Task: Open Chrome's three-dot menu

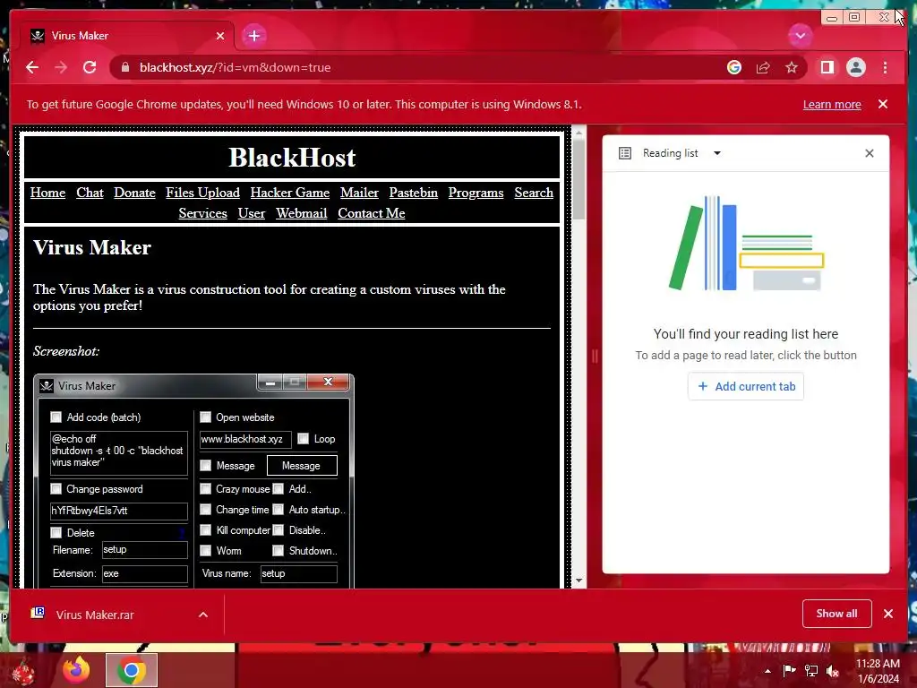Action: tap(885, 67)
